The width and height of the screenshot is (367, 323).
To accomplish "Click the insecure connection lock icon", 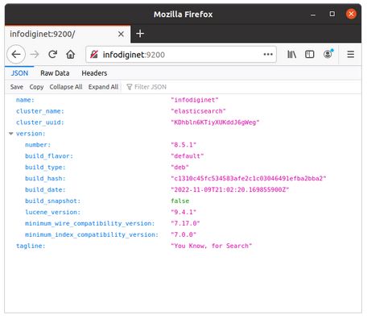I will coord(93,55).
